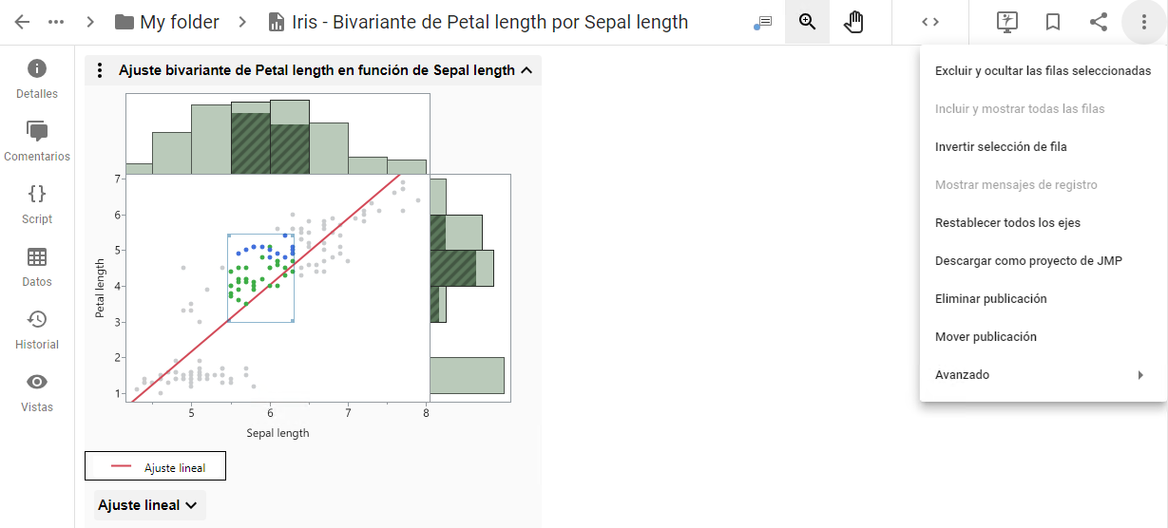Open the My folder breadcrumb
The image size is (1168, 528).
click(x=167, y=22)
